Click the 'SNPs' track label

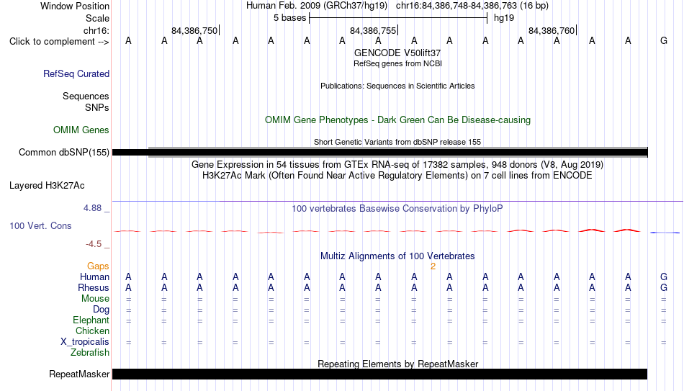pyautogui.click(x=97, y=107)
